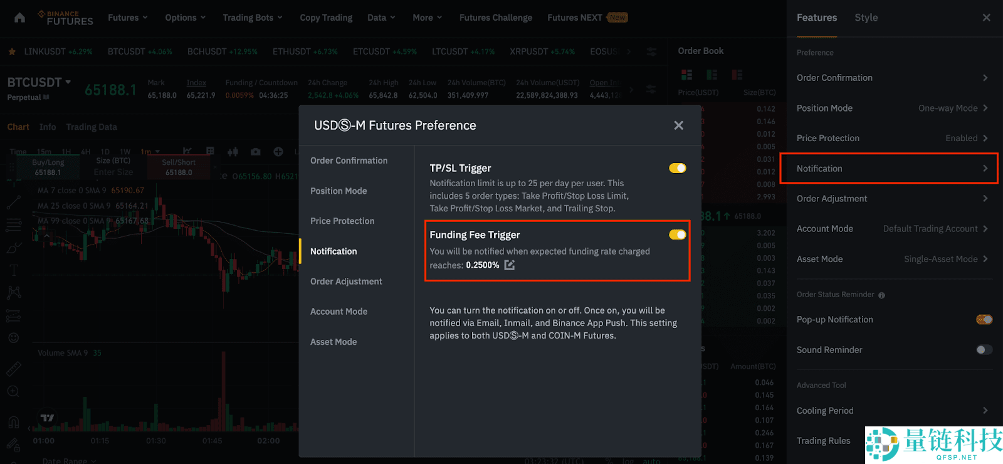1003x464 pixels.
Task: Select the buy-and-sell order book view icon
Action: point(687,75)
